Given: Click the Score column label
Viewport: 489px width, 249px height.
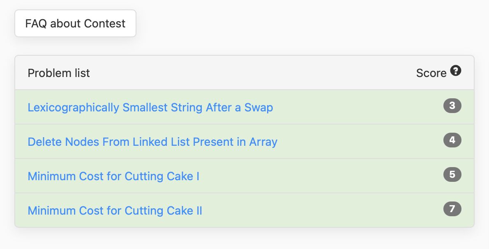Looking at the screenshot, I should (431, 73).
